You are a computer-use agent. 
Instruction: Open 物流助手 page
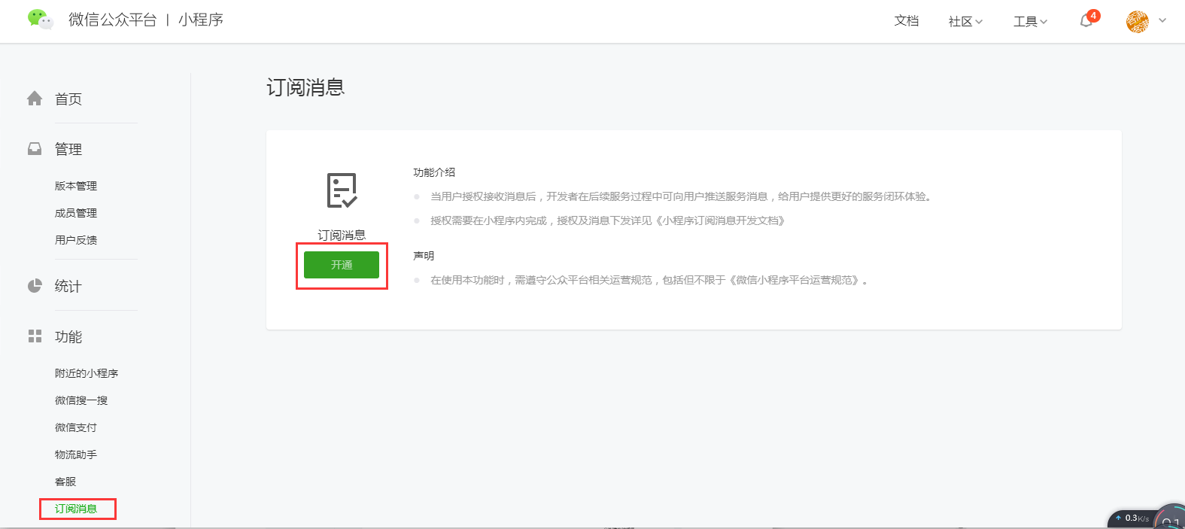click(x=76, y=455)
